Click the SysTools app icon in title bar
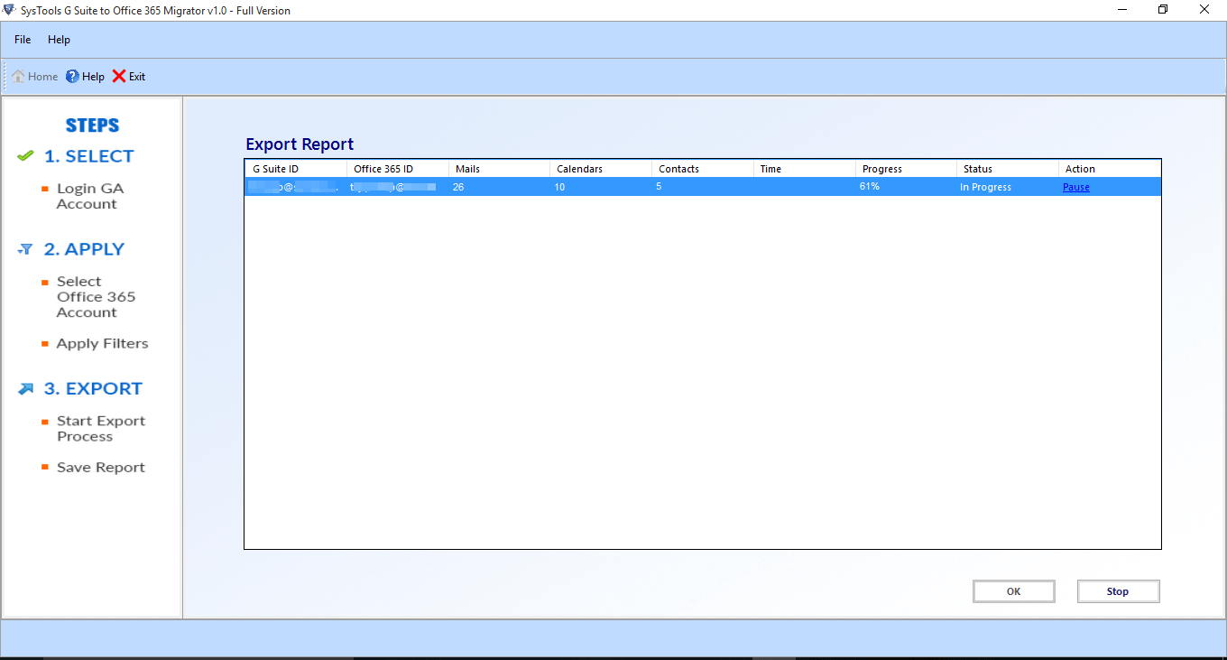This screenshot has width=1227, height=660. tap(9, 10)
